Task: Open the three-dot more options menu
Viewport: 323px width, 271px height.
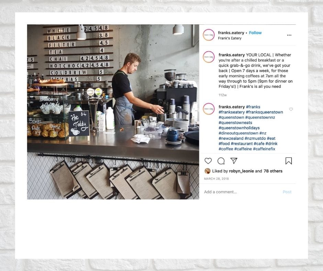Action: pyautogui.click(x=289, y=35)
